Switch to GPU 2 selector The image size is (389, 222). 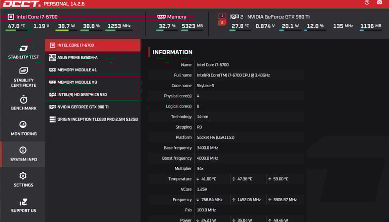coord(222,22)
